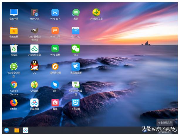Launch the Firefox desktop icon

pos(14,102)
